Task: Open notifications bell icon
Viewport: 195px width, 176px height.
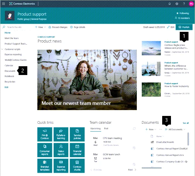Action: [x=170, y=4]
